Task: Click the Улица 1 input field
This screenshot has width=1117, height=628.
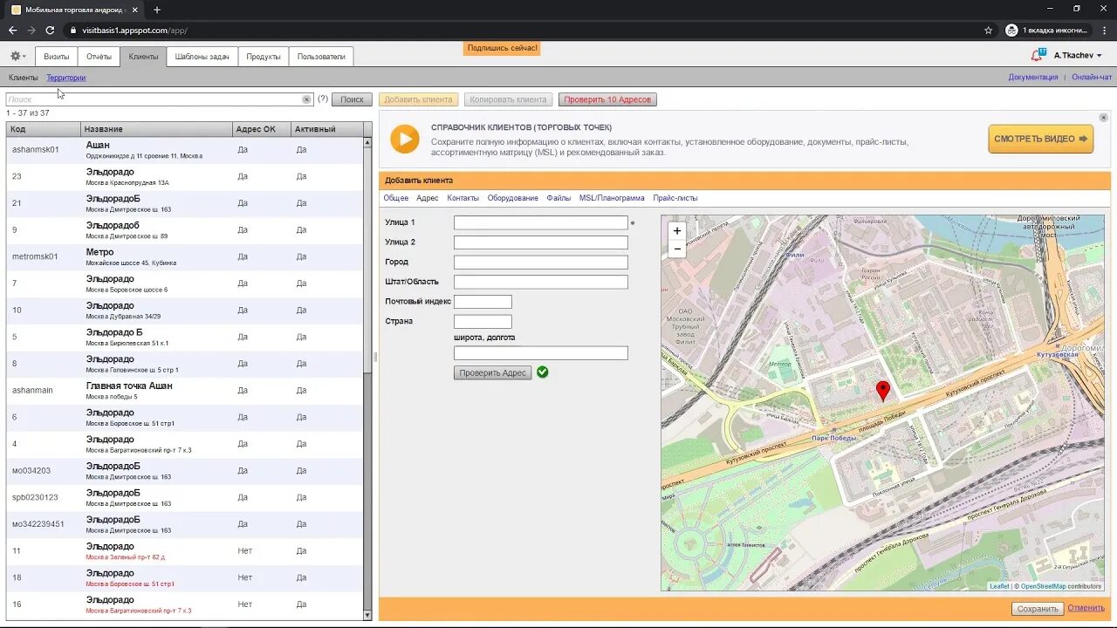Action: pos(541,222)
